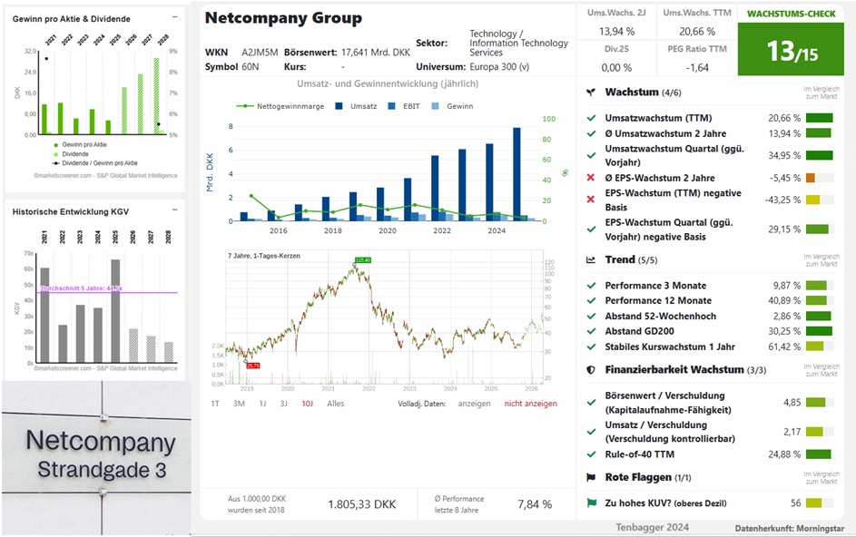Screen dimensions: 856x537
Task: Click green checkmark beside Rule-of-40 TTM
Action: coord(591,454)
